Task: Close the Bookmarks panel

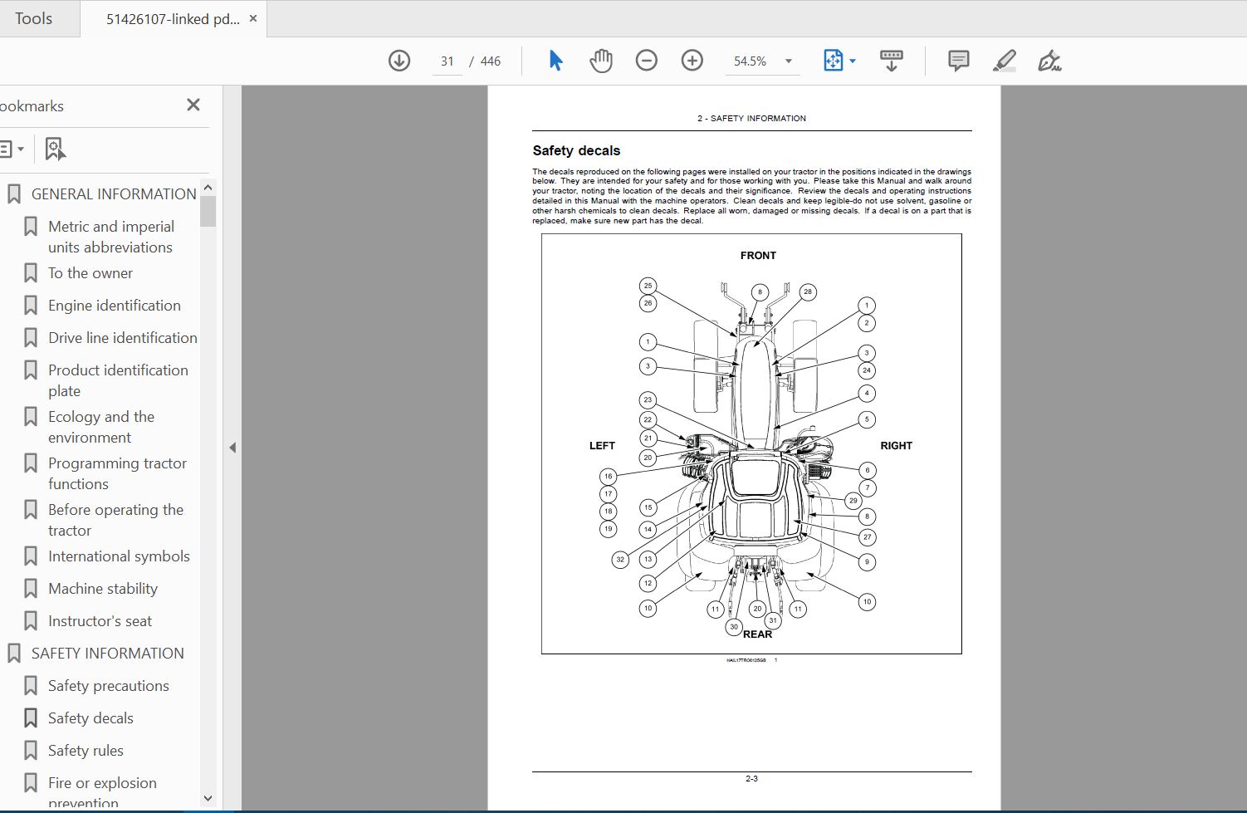Action: pyautogui.click(x=193, y=105)
